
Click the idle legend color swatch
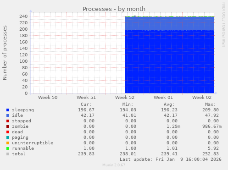point(8,115)
